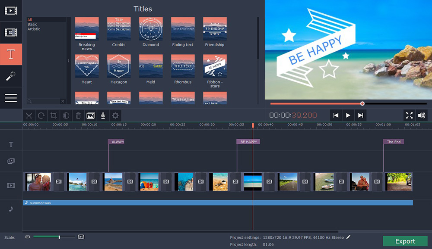The width and height of the screenshot is (432, 249).
Task: Play the preview video
Action: point(348,115)
